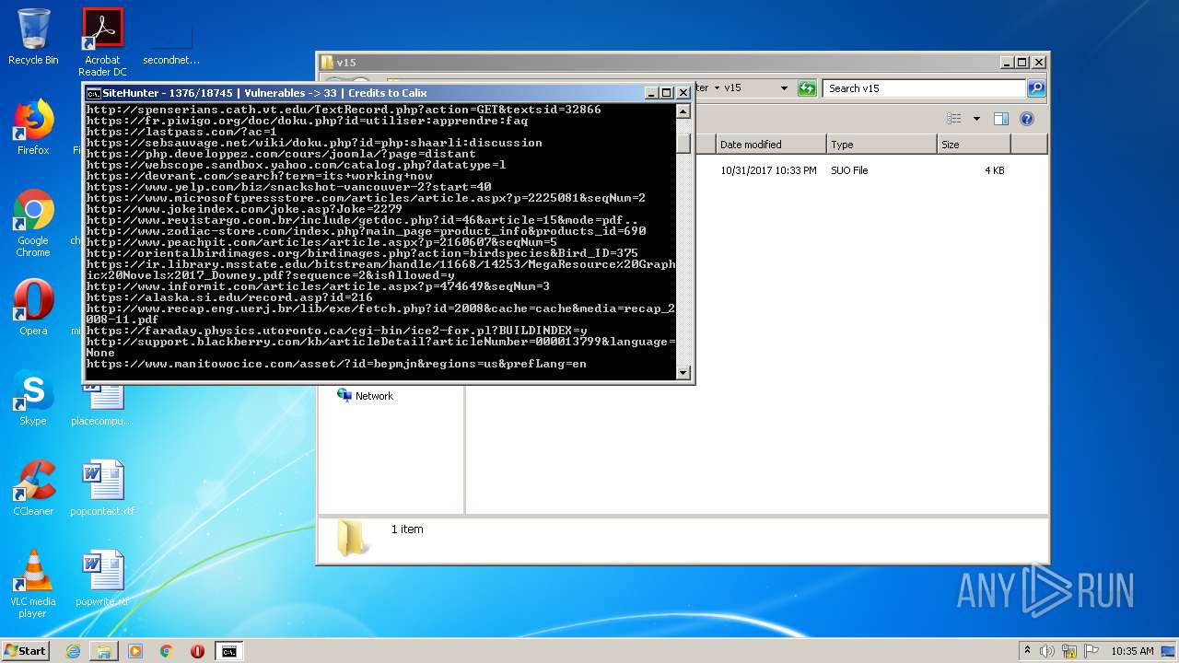
Task: Toggle the preview pane in v15 Explorer
Action: (1001, 119)
